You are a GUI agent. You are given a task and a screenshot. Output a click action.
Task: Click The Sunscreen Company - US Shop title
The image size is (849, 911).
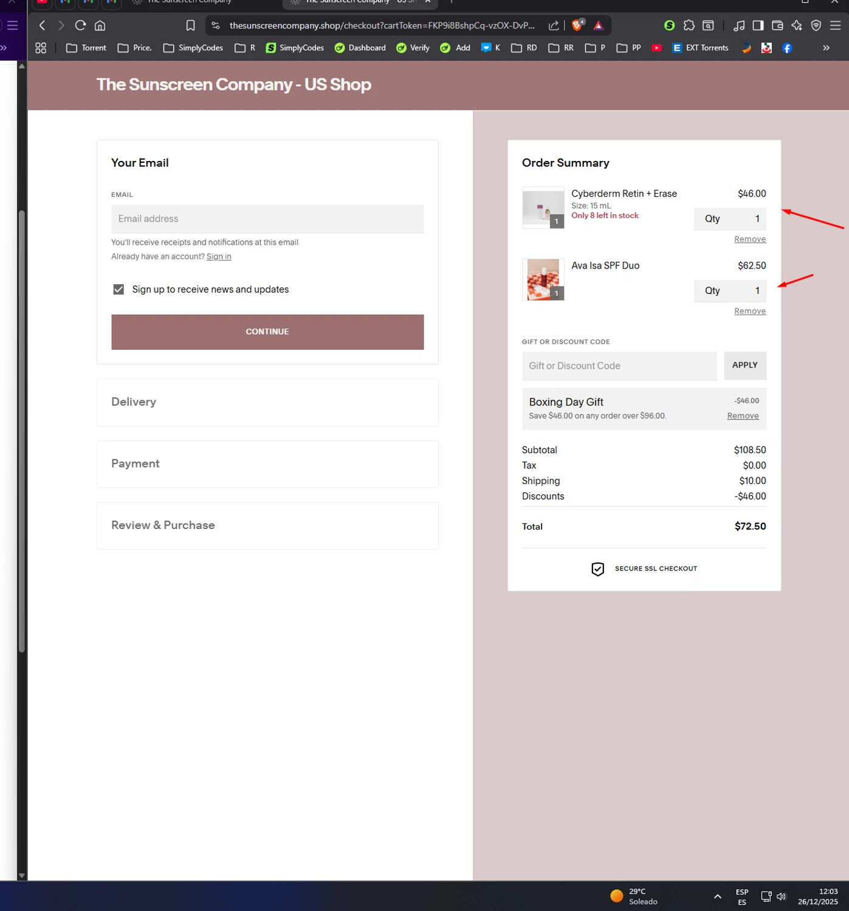click(x=234, y=84)
